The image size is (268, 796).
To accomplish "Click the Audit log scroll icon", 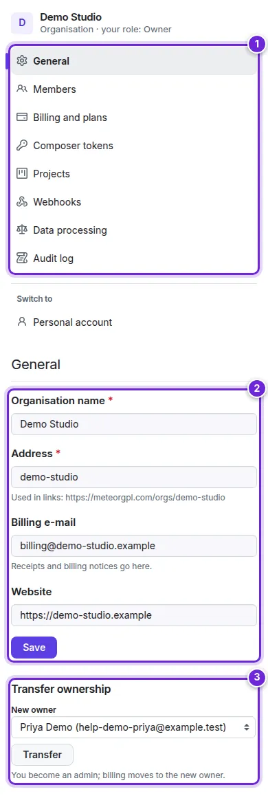I will coord(22,258).
